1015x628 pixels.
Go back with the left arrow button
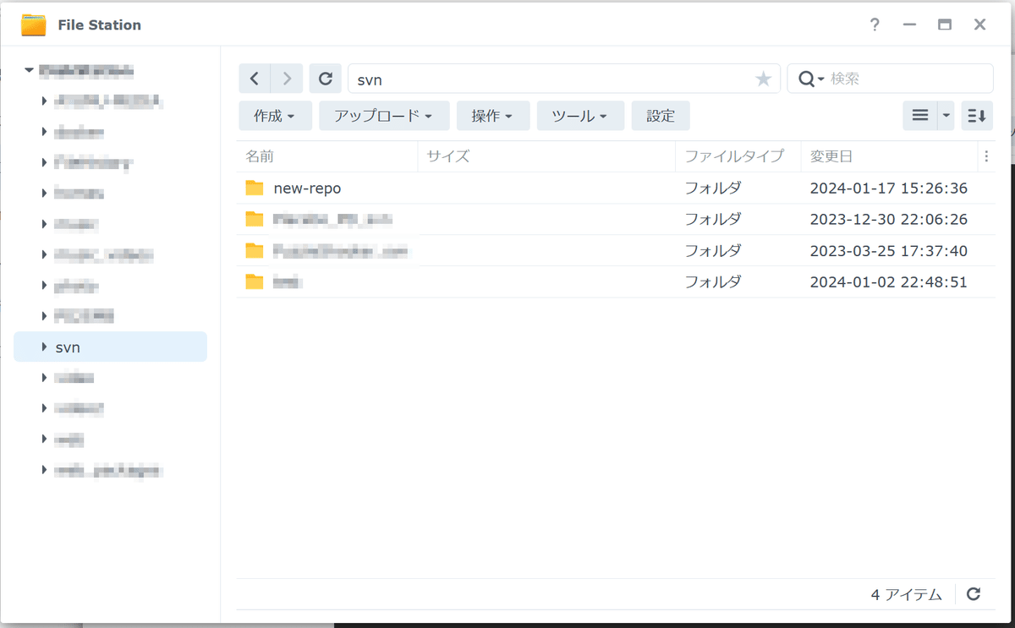(x=255, y=79)
